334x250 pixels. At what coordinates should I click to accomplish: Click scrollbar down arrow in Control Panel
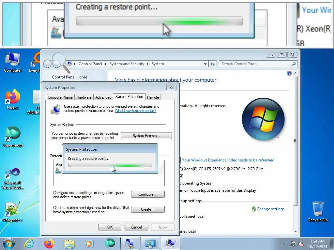[295, 231]
